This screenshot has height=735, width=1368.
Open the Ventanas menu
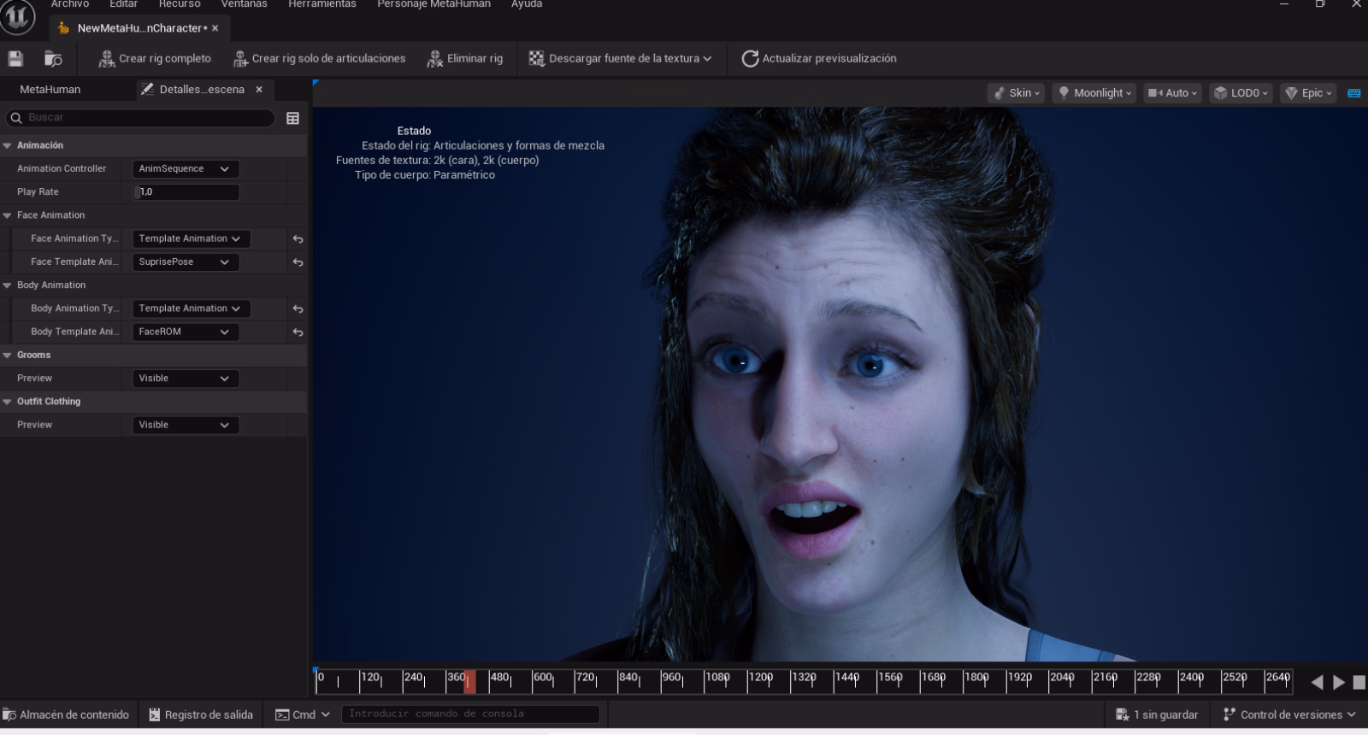click(x=244, y=4)
